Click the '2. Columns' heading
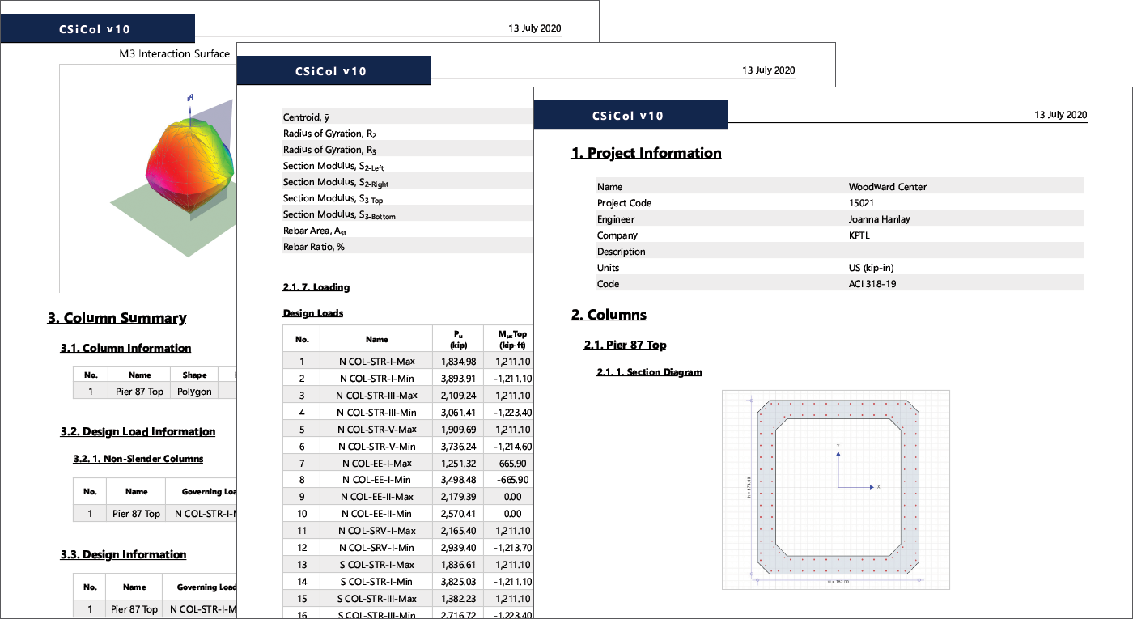The height and width of the screenshot is (619, 1133). pos(609,315)
